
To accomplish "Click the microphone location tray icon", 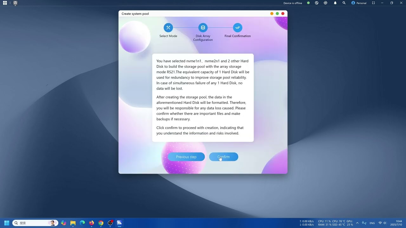I will coord(364,223).
